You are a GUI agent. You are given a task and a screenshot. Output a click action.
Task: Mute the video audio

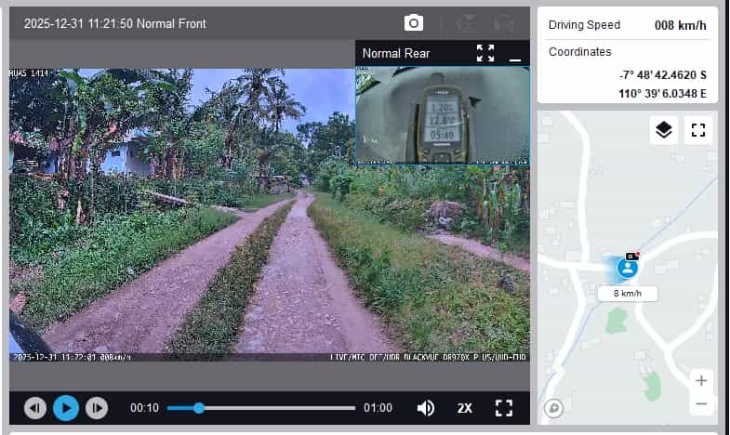pos(426,407)
